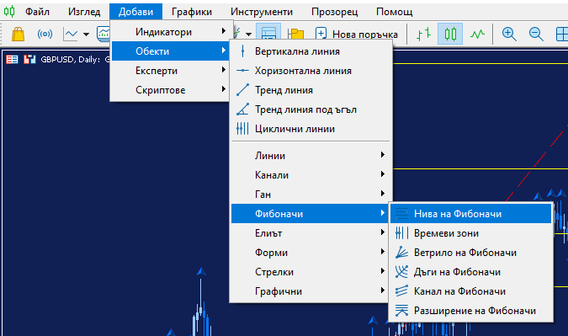The image size is (568, 336).
Task: Choose Нива на Фибоначи
Action: (x=470, y=214)
